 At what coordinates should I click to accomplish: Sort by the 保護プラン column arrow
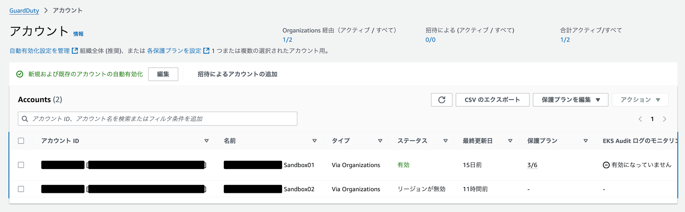[x=586, y=141]
